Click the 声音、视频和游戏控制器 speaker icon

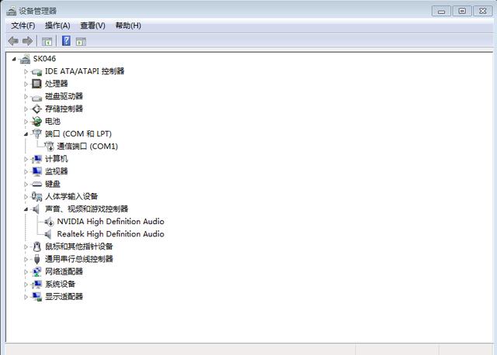[x=36, y=209]
